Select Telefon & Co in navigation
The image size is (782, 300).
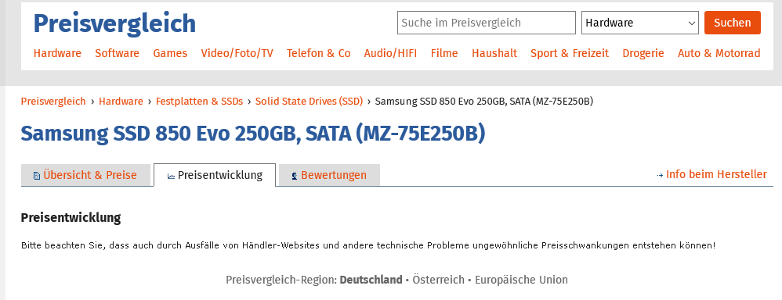click(x=319, y=53)
